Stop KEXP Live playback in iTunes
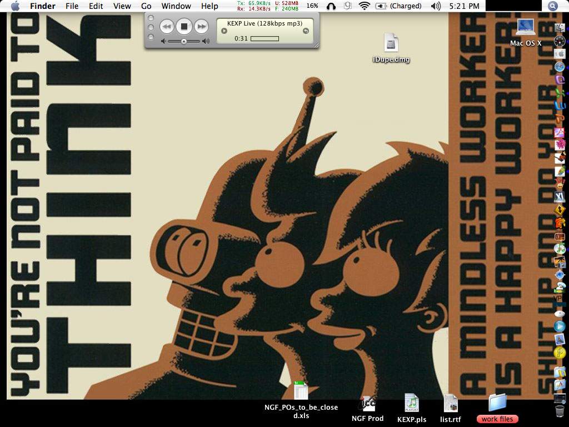 click(184, 26)
